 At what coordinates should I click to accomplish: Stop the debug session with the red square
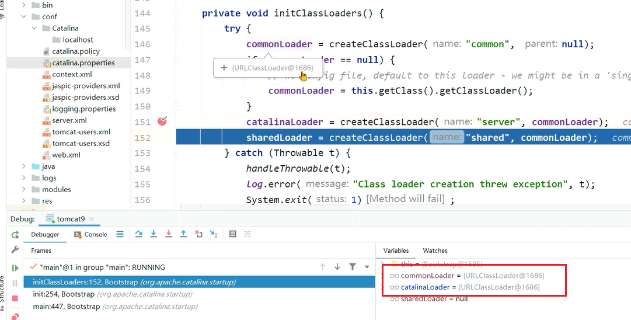[15, 298]
